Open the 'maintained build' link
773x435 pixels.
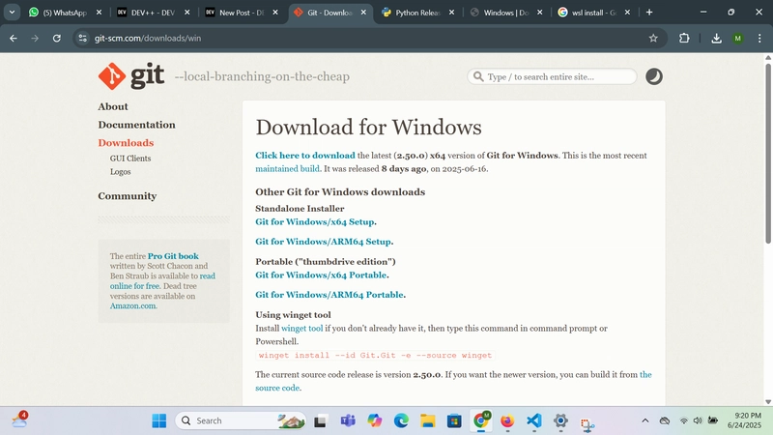[x=287, y=168]
